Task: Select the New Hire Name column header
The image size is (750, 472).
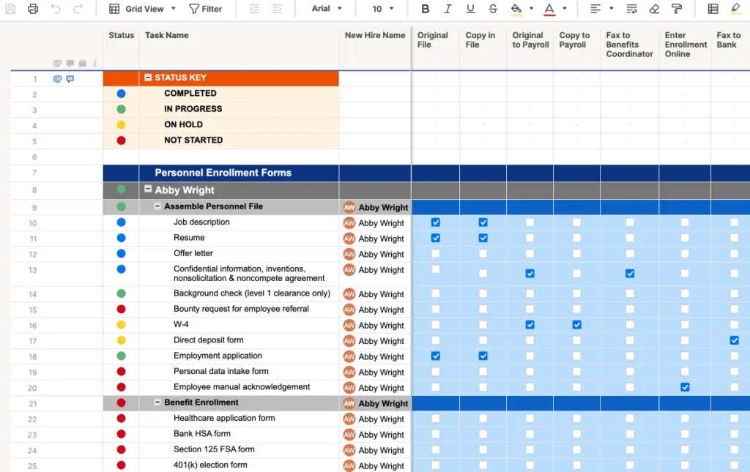Action: pos(375,35)
